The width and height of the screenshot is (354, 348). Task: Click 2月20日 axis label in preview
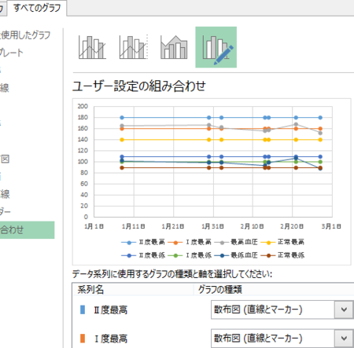click(x=292, y=226)
